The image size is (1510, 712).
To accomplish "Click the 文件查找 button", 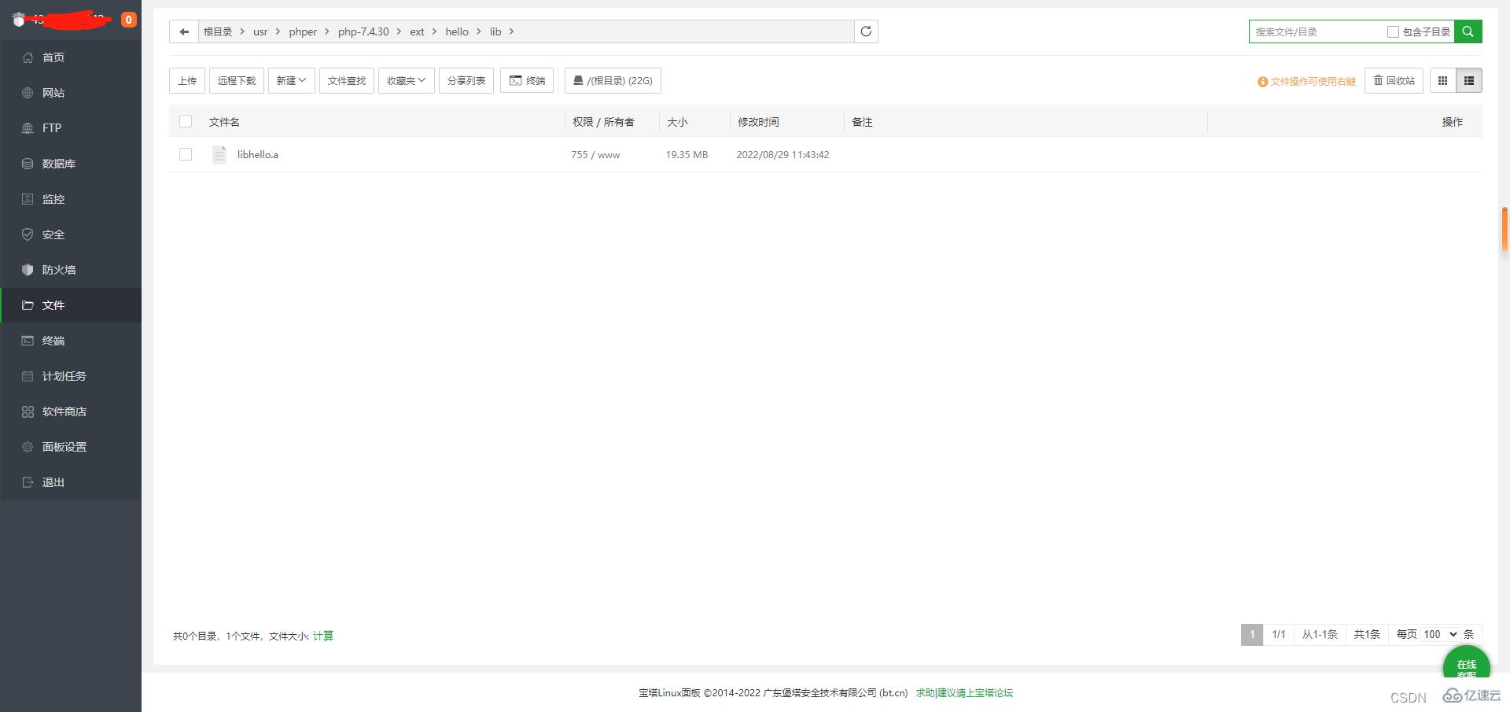I will [347, 80].
